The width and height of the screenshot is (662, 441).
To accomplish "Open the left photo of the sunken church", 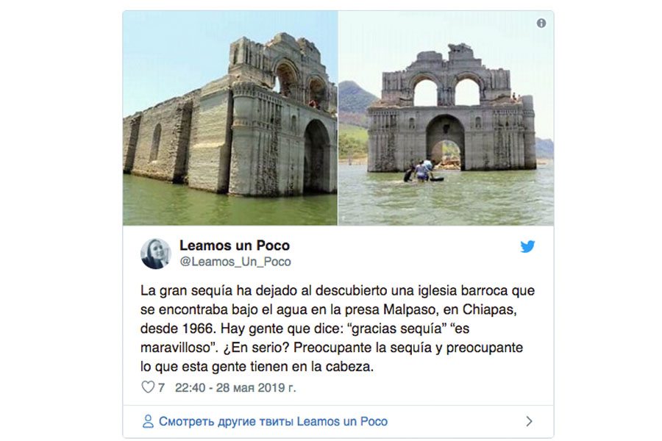I will click(230, 118).
